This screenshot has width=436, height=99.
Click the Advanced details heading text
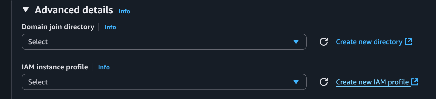tap(74, 10)
